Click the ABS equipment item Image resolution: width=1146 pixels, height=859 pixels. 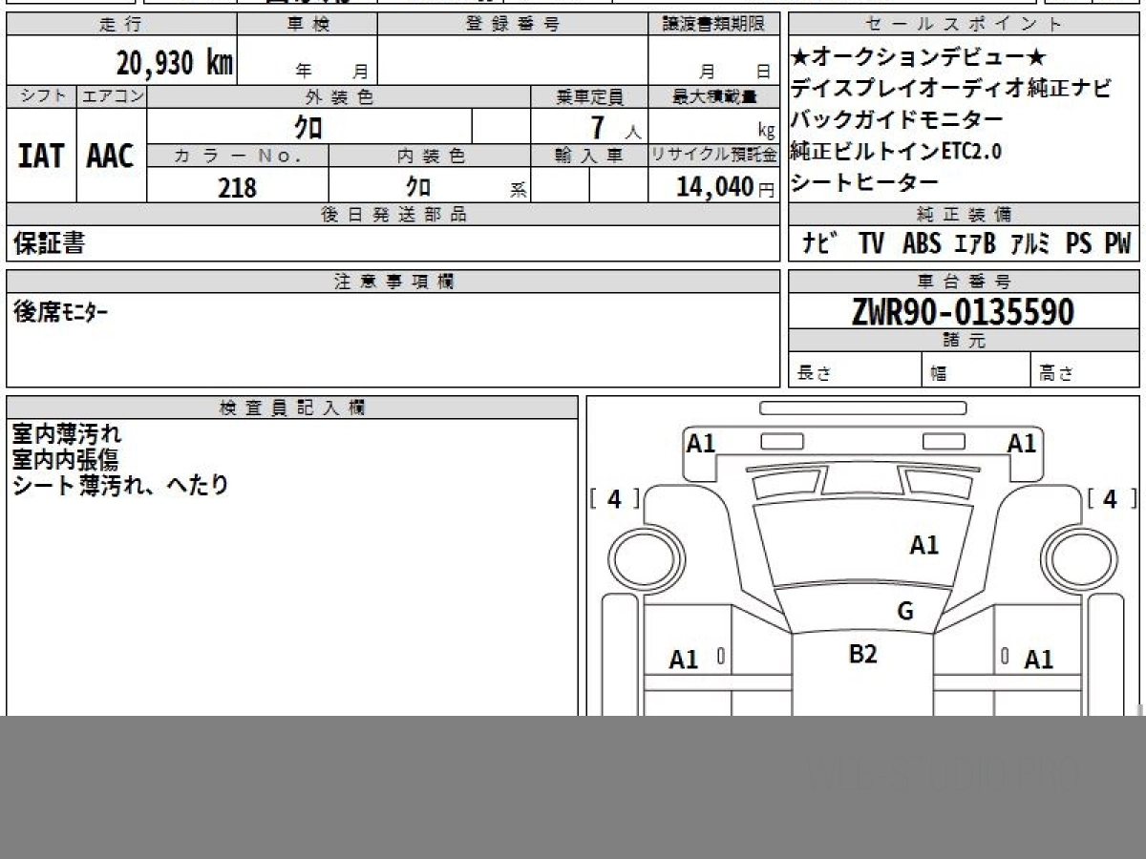(922, 243)
